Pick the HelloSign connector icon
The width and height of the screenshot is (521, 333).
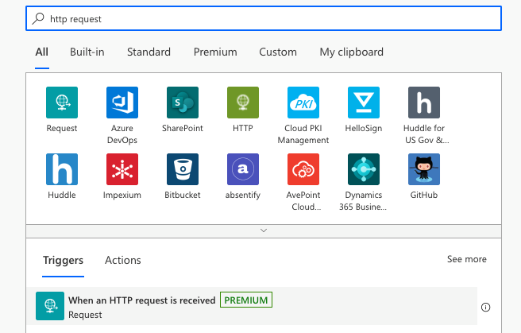[x=364, y=103]
